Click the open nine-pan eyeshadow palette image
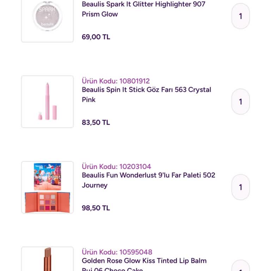The image size is (271, 271). click(x=47, y=202)
